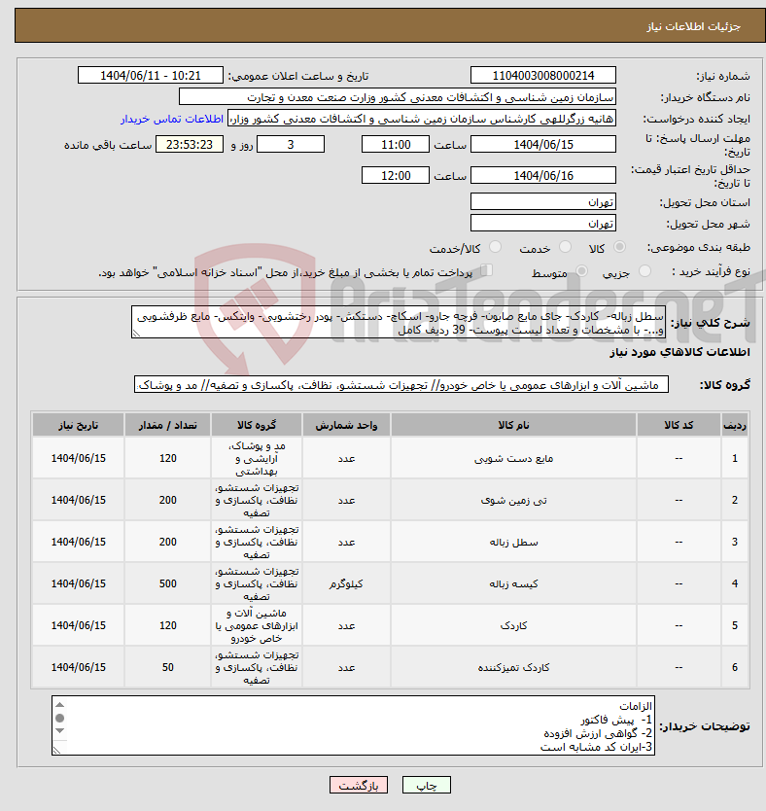Screen dimensions: 766x811
Task: Click the quantity 50 cell
Action: [167, 667]
